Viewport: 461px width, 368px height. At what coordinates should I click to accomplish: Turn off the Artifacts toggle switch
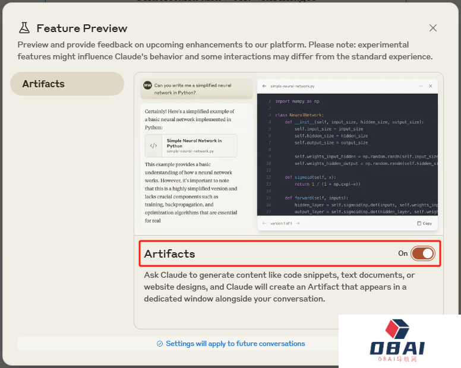coord(423,253)
